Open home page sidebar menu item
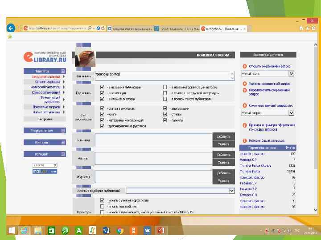The image size is (321, 240). click(46, 76)
